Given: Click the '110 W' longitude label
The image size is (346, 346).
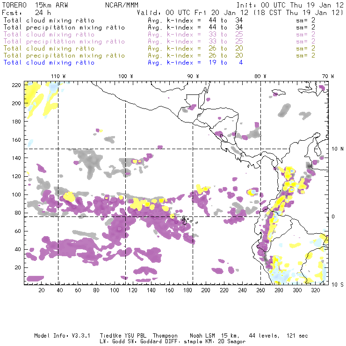Looking at the screenshot, I should coord(58,76).
